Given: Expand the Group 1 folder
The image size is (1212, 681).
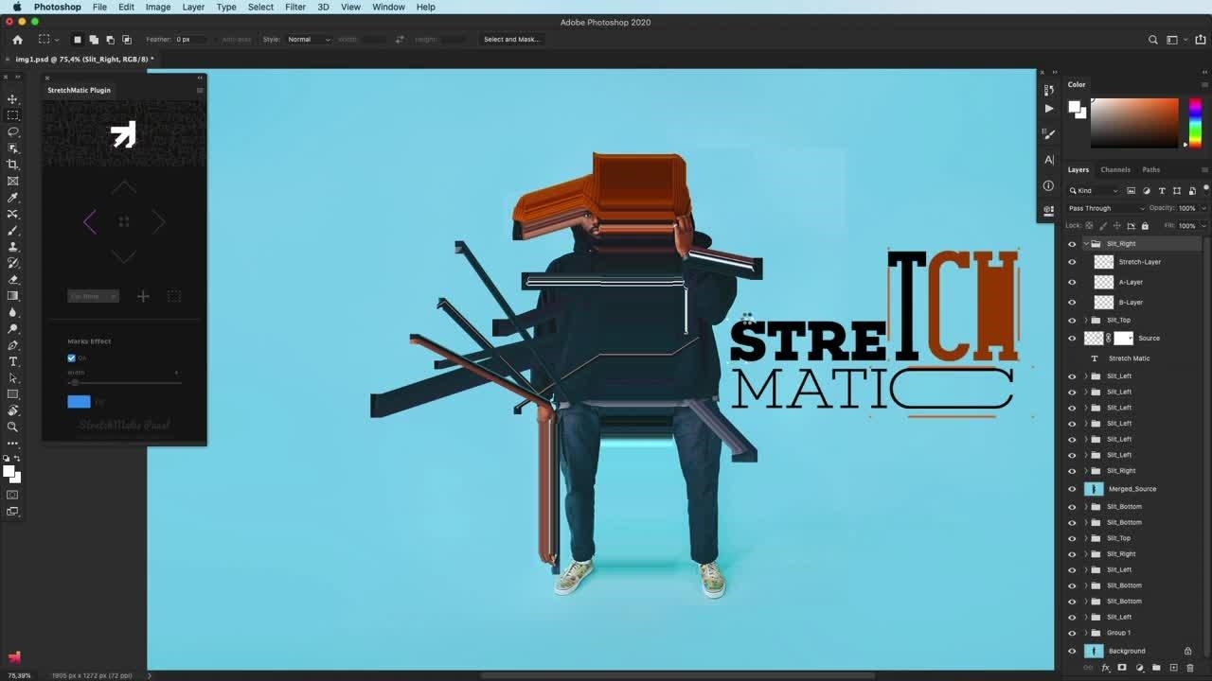Looking at the screenshot, I should (x=1085, y=633).
